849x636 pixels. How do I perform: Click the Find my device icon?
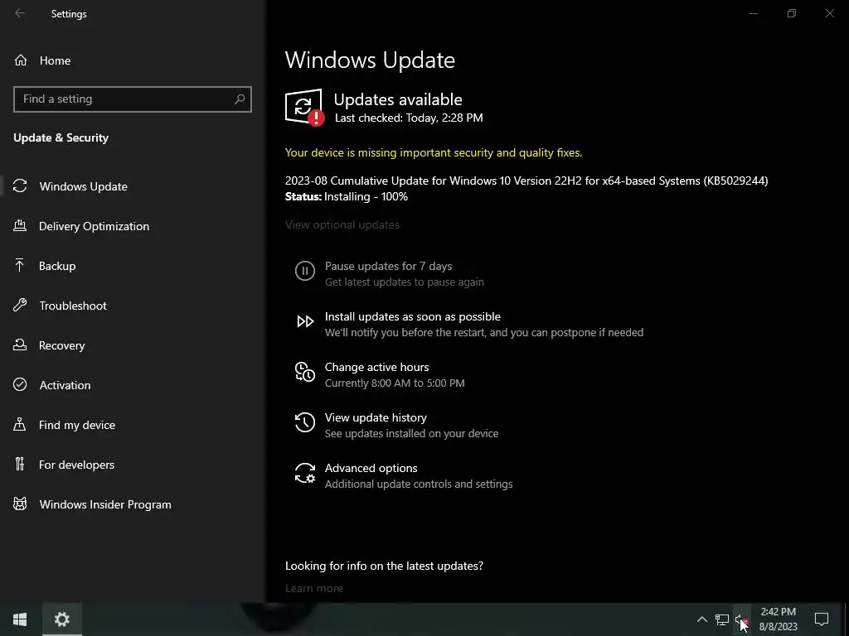[x=20, y=424]
